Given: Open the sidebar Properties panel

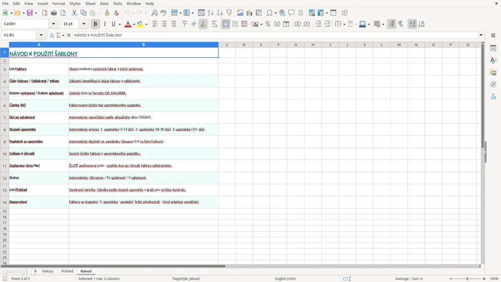Looking at the screenshot, I should pyautogui.click(x=493, y=48).
